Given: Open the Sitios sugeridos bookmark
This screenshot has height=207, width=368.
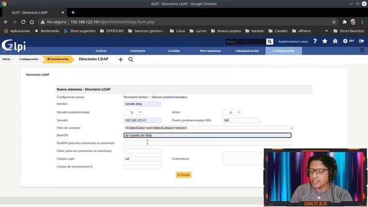Looking at the screenshot, I should tap(80, 30).
